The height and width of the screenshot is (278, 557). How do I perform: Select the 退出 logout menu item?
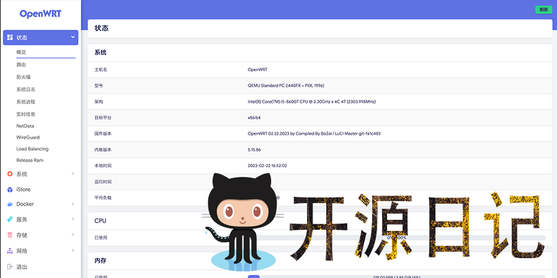[22, 267]
